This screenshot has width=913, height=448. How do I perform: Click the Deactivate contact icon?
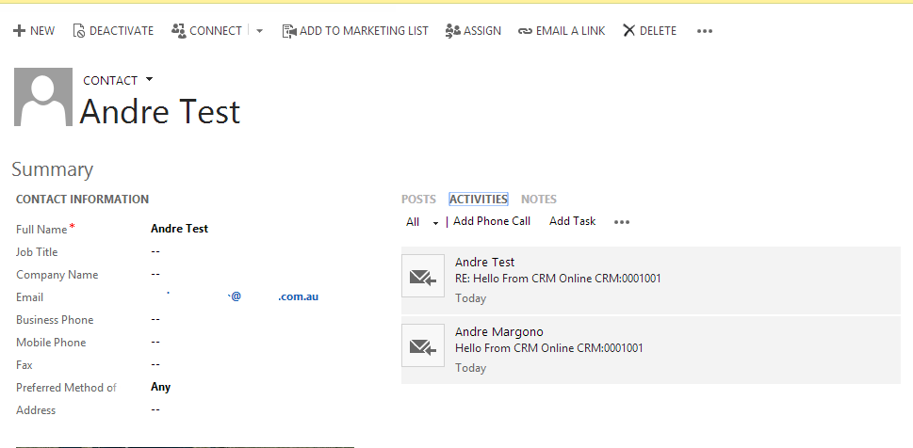click(x=79, y=31)
